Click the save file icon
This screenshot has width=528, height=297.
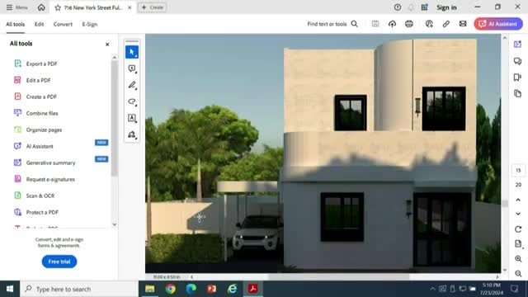(x=375, y=24)
